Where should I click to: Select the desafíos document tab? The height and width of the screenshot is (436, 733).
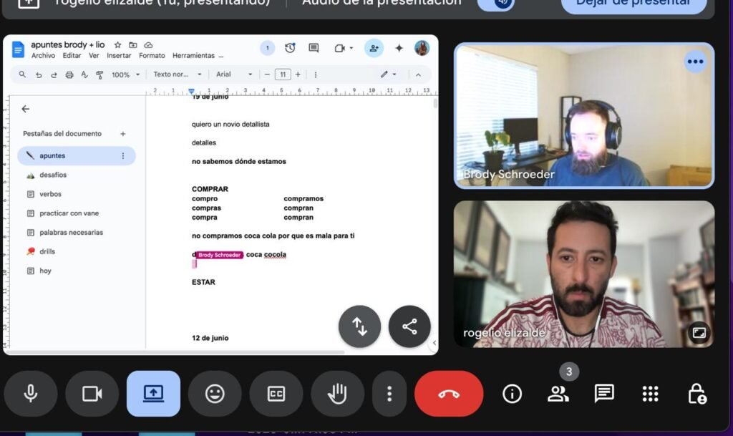click(53, 175)
